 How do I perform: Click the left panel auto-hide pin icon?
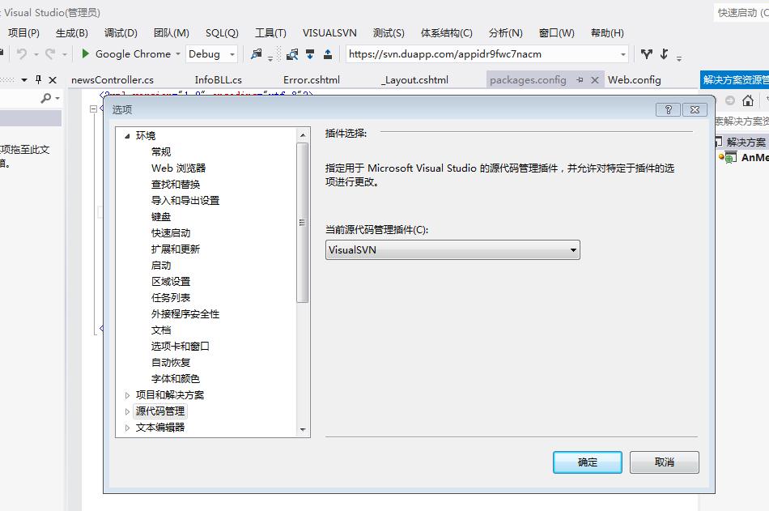coord(38,79)
